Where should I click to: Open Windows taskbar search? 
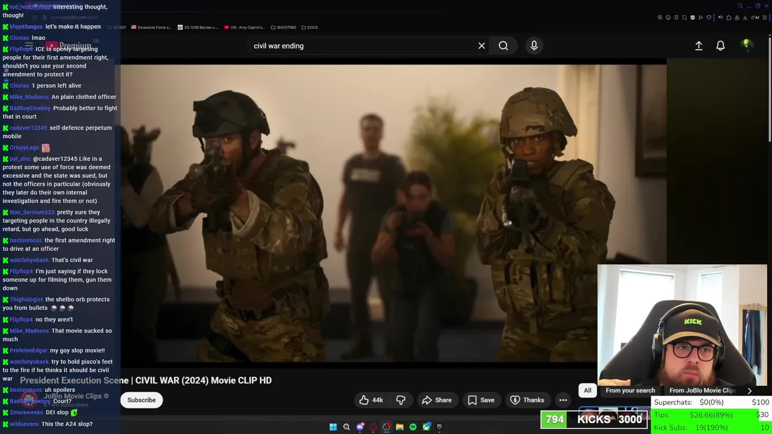346,427
